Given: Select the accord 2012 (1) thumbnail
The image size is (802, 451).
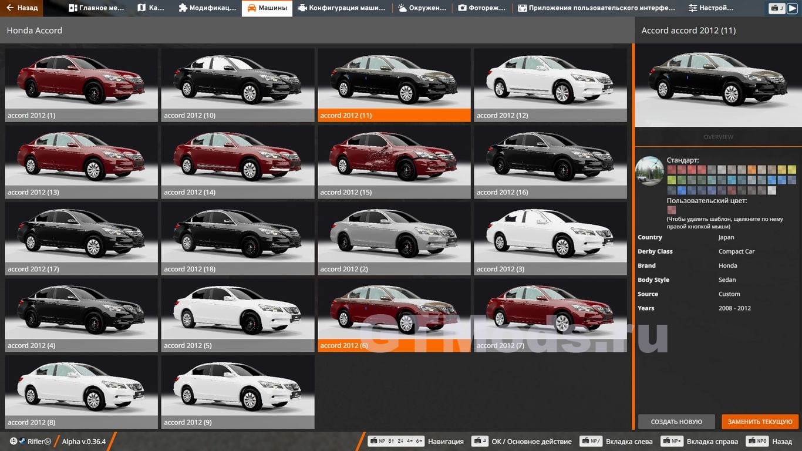Looking at the screenshot, I should tap(82, 85).
